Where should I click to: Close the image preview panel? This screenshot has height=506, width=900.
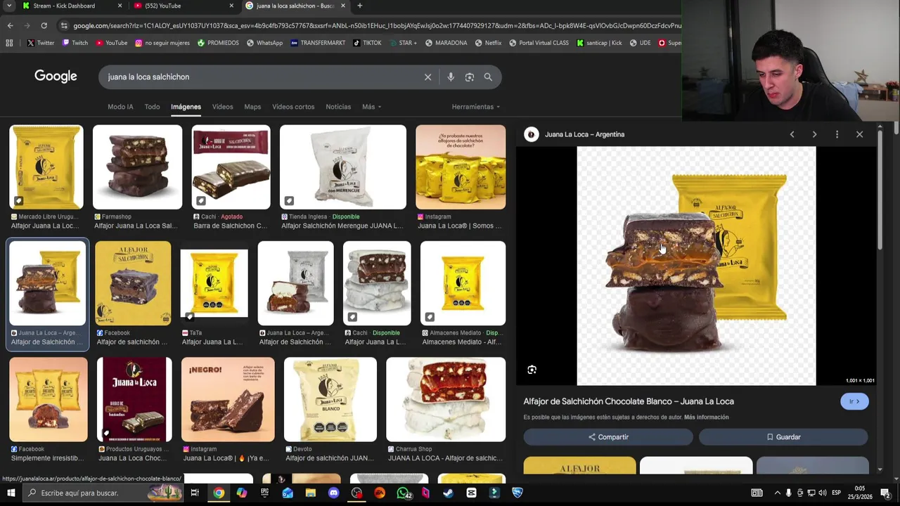coord(859,134)
